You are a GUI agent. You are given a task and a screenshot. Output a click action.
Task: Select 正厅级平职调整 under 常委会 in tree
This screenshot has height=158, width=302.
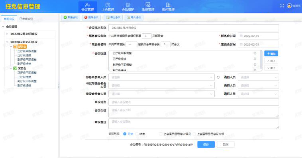[27, 73]
